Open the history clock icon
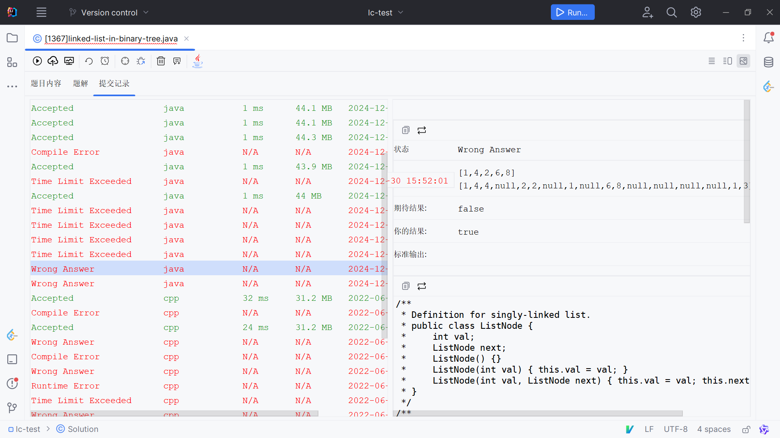Viewport: 780px width, 438px height. coord(105,61)
